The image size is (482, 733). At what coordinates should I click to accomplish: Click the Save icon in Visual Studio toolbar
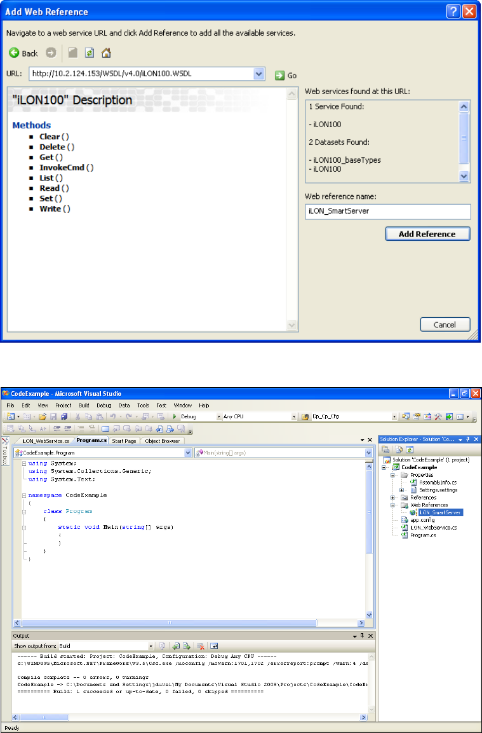pyautogui.click(x=53, y=416)
